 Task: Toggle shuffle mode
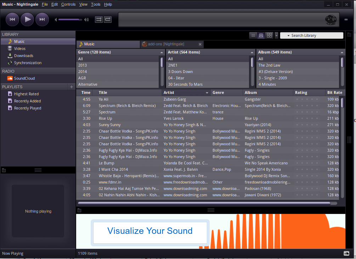[99, 19]
